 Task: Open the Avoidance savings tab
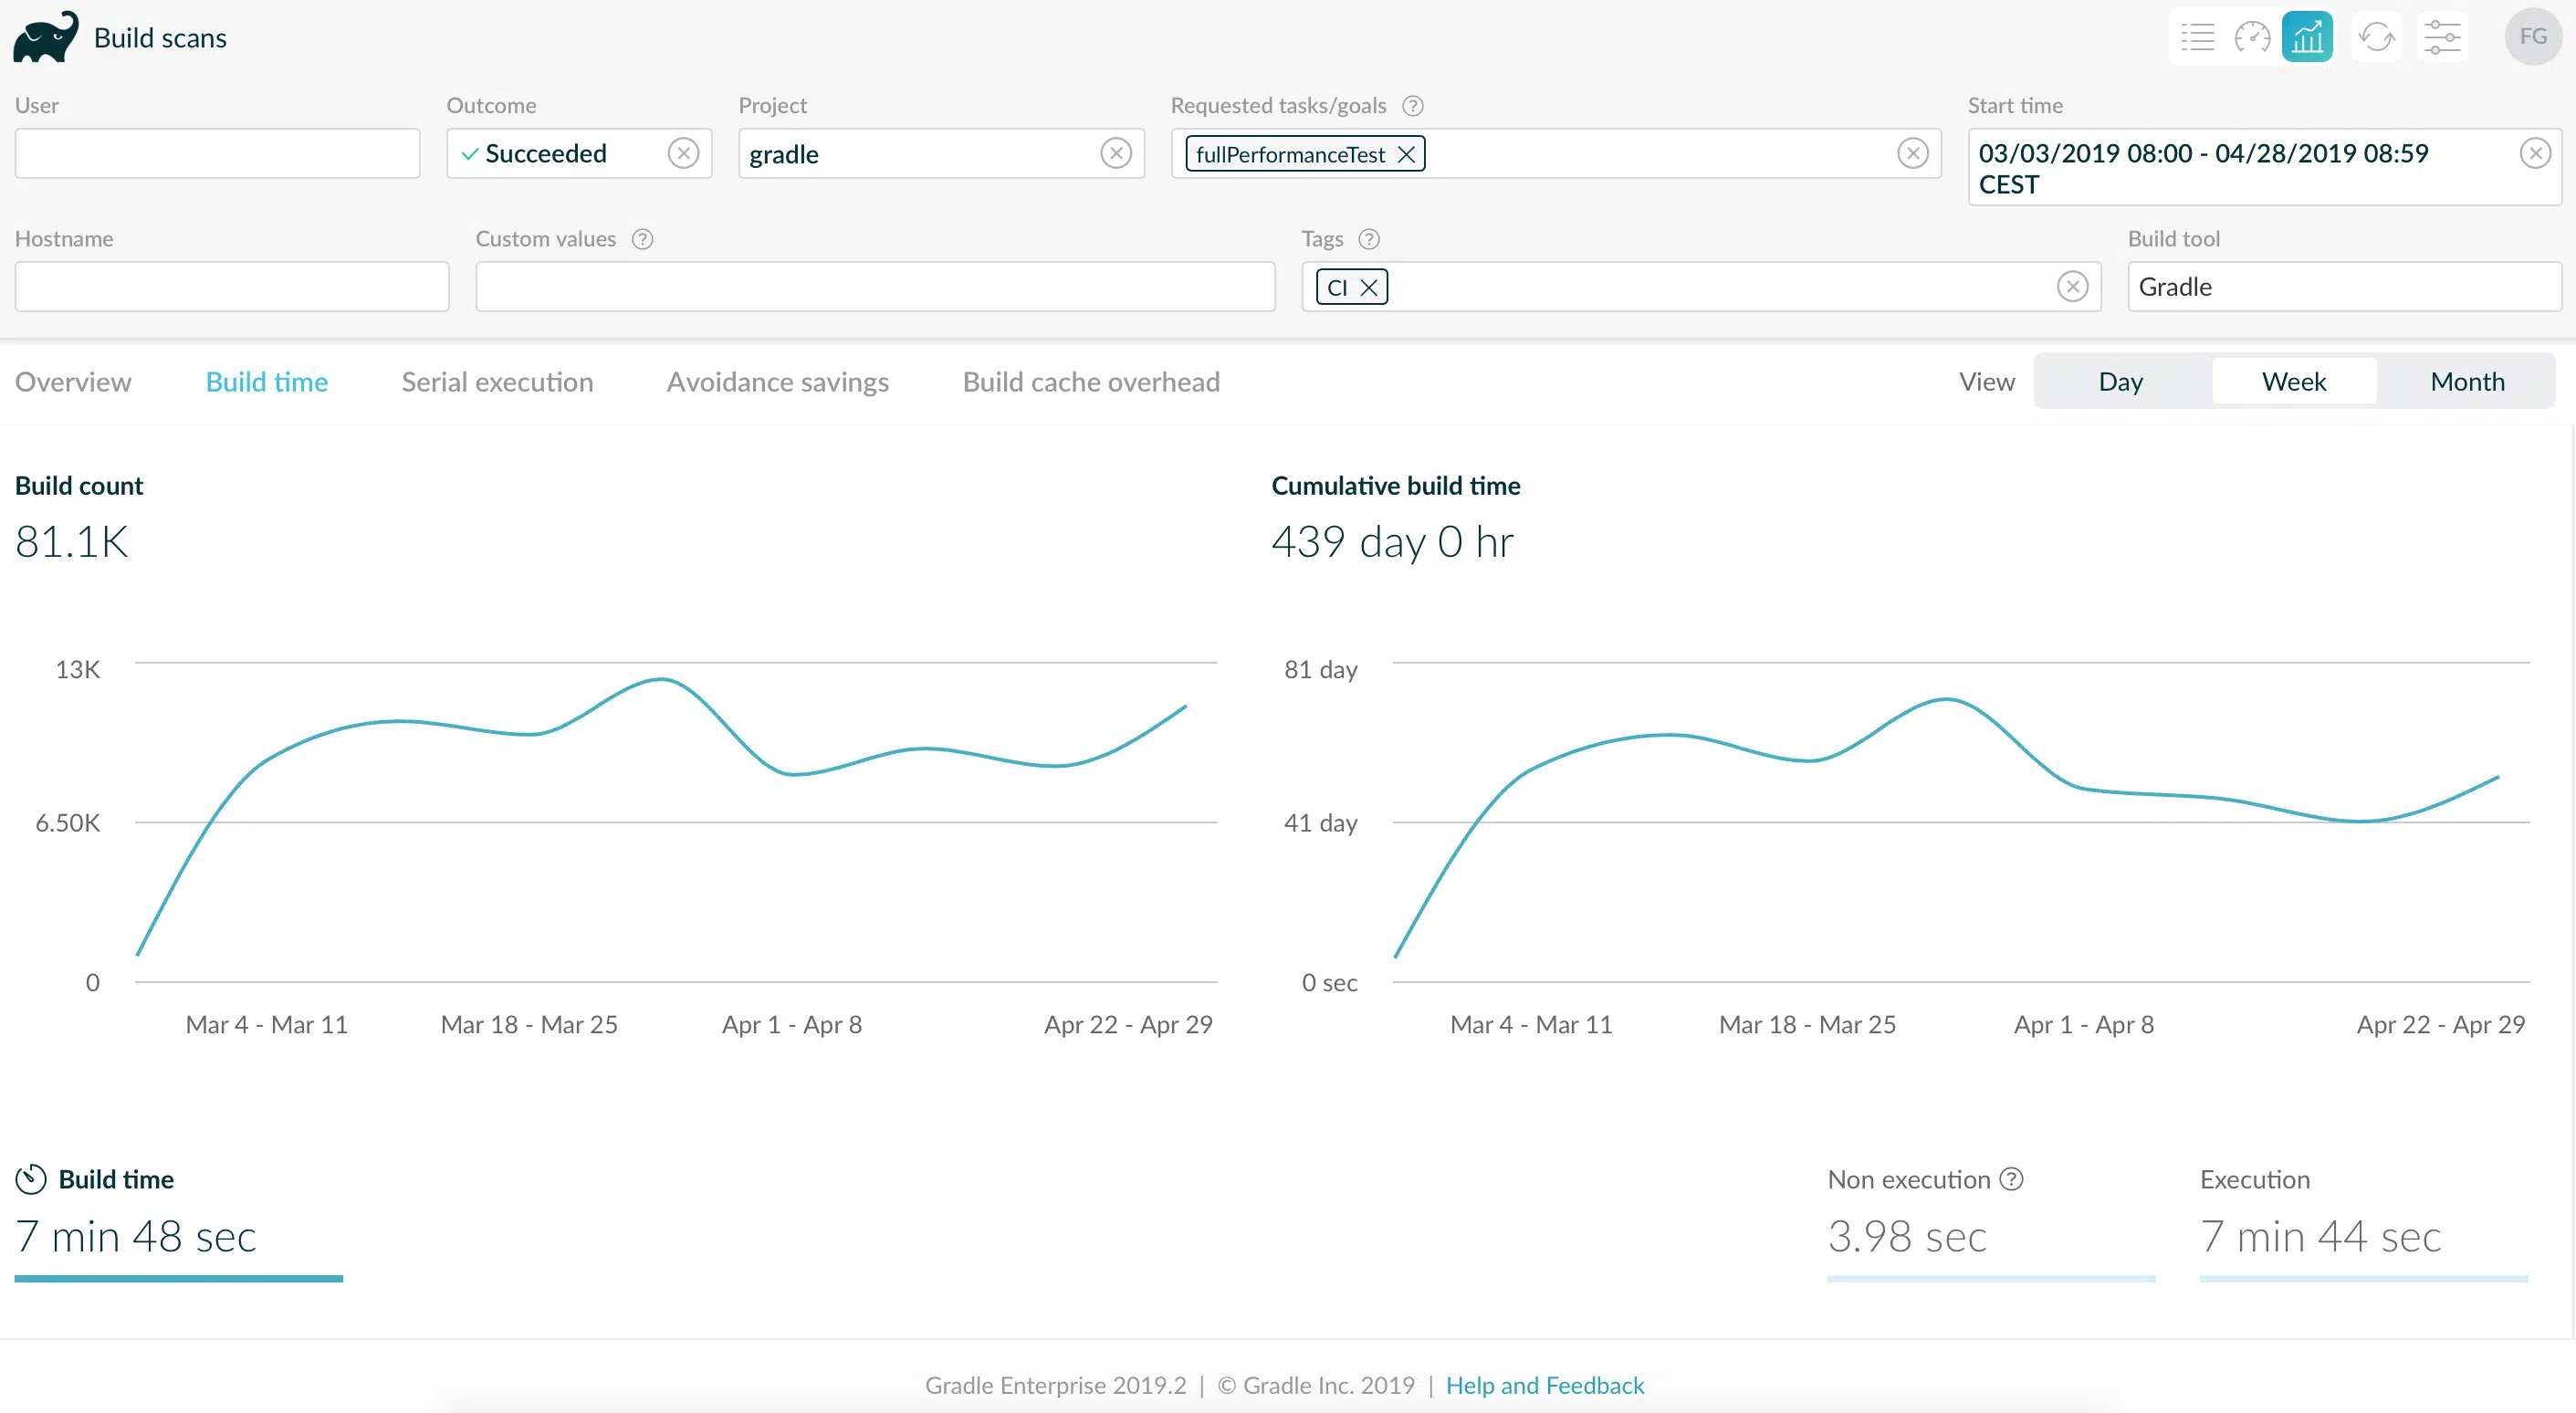coord(777,382)
